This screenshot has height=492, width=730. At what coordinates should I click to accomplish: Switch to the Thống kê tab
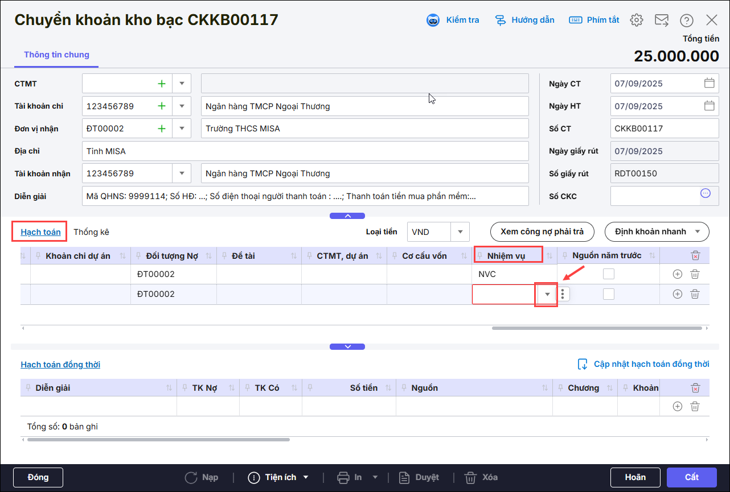pos(91,232)
